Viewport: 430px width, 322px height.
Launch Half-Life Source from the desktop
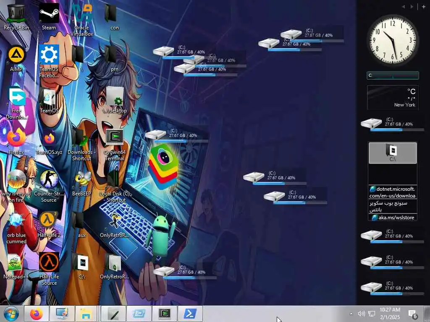pos(49,269)
